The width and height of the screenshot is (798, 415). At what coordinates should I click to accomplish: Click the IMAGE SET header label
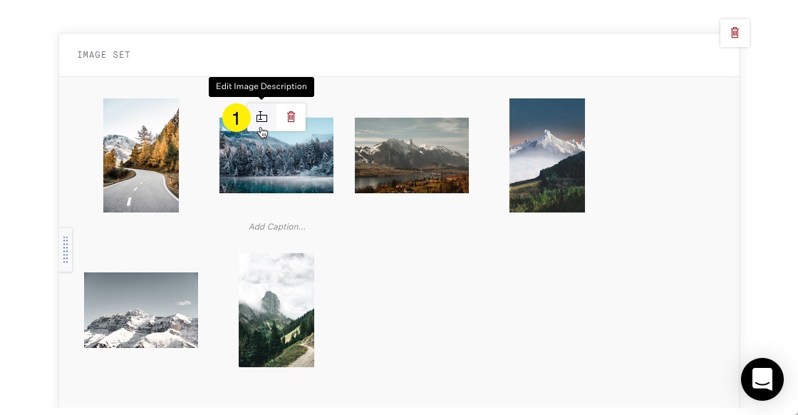(x=104, y=54)
